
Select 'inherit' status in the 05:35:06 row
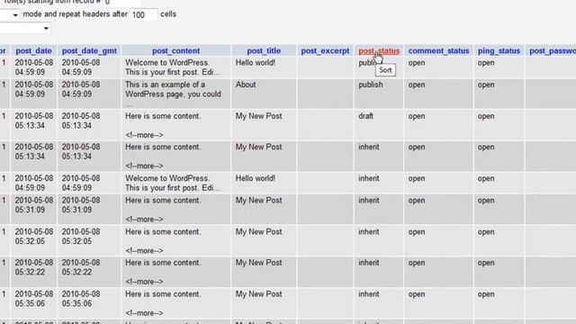[368, 294]
